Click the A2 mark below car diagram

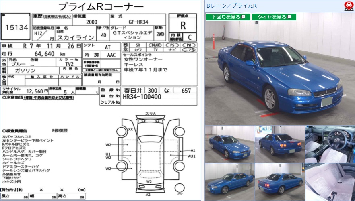(148, 194)
